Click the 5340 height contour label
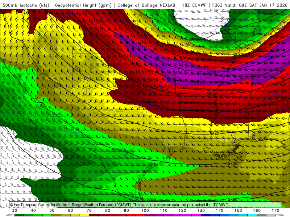 point(199,59)
